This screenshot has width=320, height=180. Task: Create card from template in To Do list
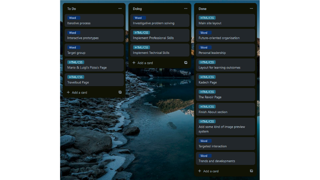[x=120, y=92]
